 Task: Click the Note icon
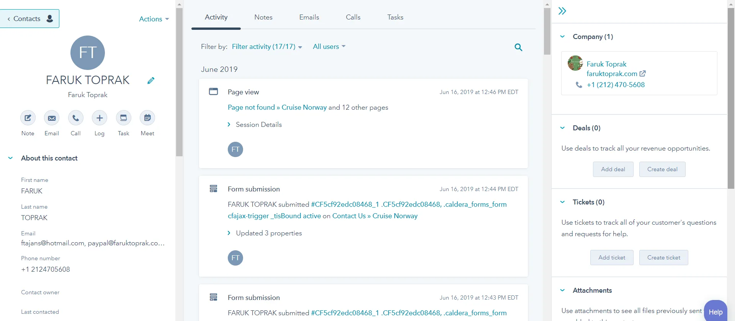tap(28, 118)
